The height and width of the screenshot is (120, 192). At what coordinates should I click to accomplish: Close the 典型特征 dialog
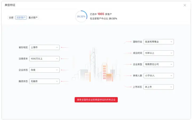click(185, 5)
